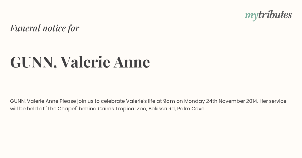Click the green "my" part of the logo
The width and height of the screenshot is (302, 158).
[x=251, y=16]
